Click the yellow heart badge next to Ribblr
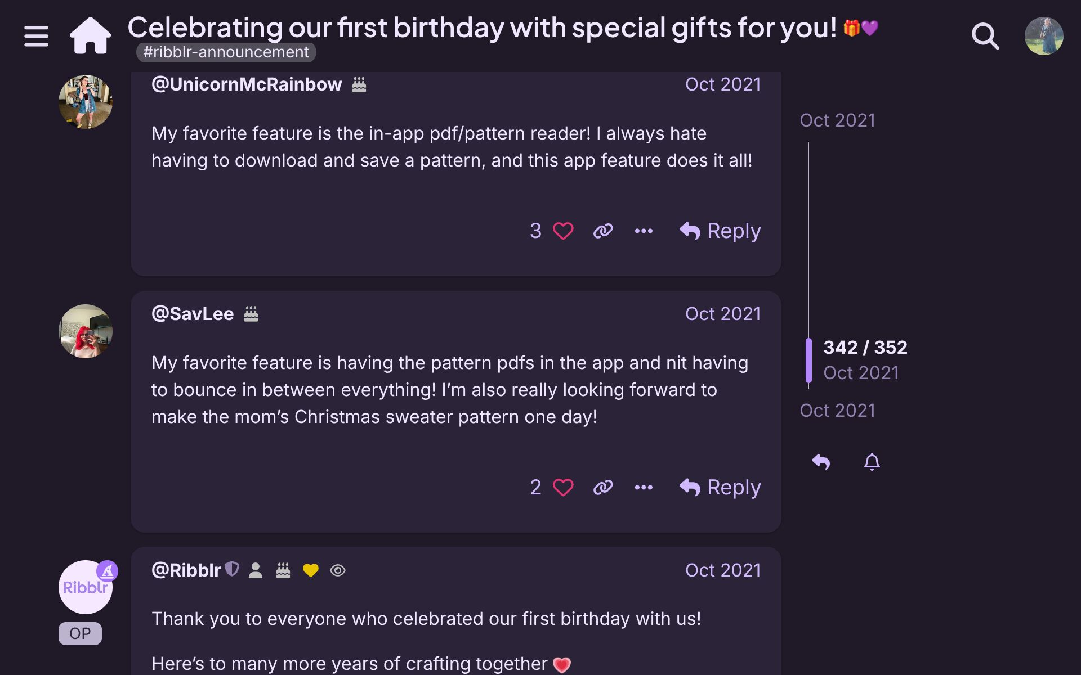The width and height of the screenshot is (1081, 675). [x=310, y=570]
